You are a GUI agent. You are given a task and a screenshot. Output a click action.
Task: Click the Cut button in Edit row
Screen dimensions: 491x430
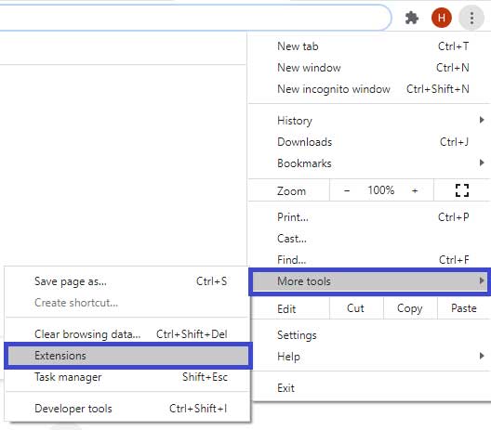(356, 308)
